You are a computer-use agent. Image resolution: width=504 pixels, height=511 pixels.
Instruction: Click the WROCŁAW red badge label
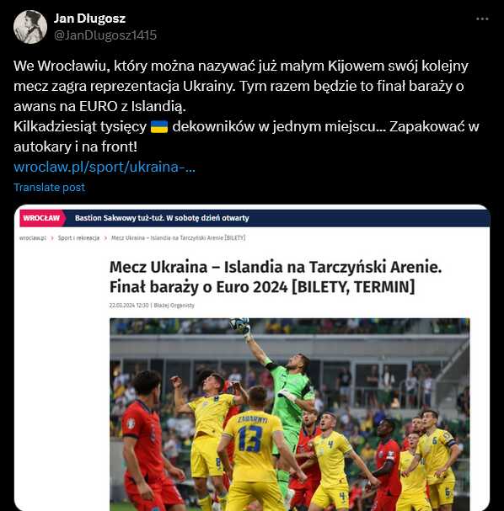click(x=42, y=218)
